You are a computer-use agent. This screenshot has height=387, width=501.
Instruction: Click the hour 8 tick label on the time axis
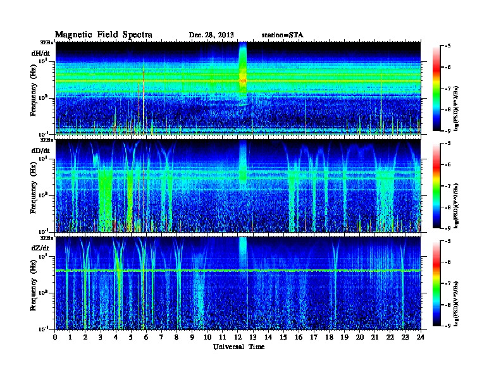(177, 337)
